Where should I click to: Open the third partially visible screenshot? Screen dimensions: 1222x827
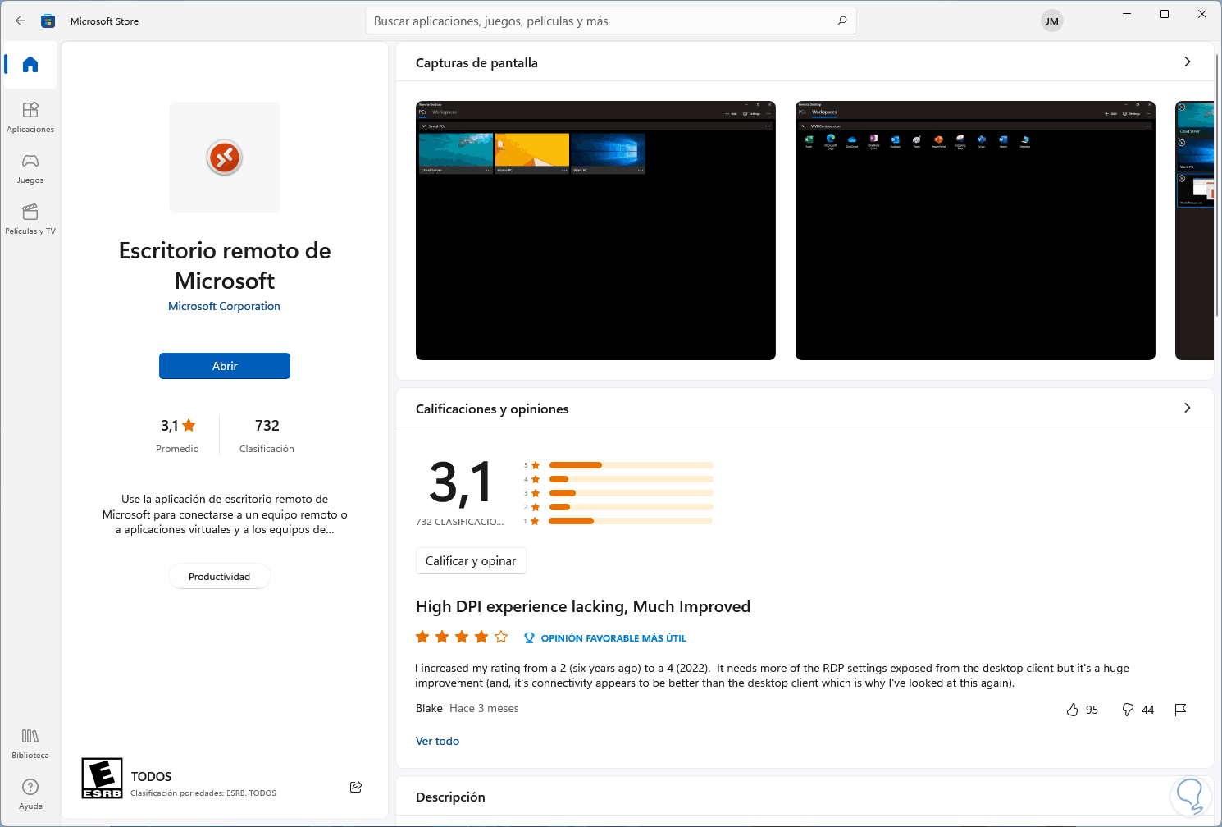point(1194,231)
